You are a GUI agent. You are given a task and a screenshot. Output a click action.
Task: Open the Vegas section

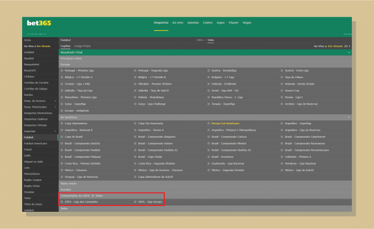tap(247, 23)
